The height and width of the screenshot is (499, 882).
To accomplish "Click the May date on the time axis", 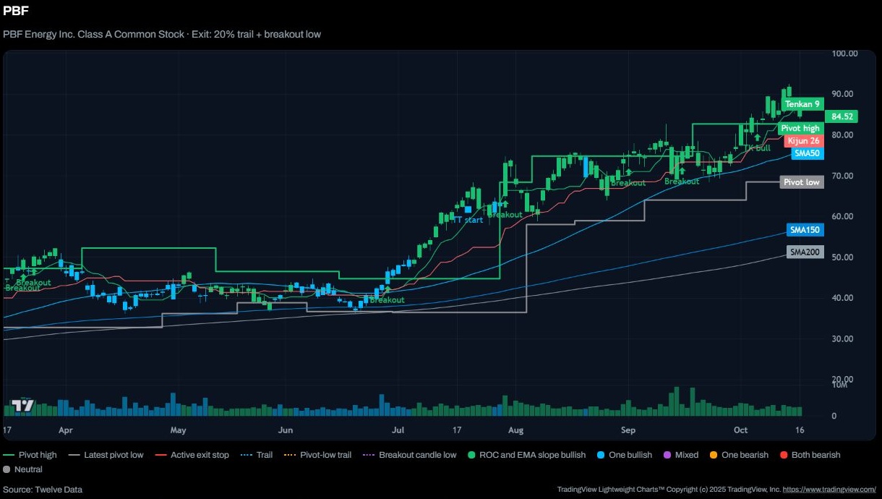I will (x=179, y=430).
